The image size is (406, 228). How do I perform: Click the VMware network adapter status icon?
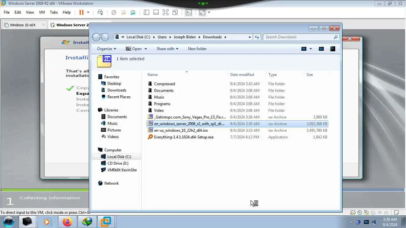click(366, 213)
